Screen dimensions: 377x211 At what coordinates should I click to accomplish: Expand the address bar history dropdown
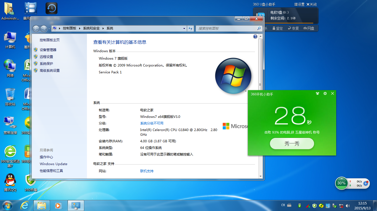coord(184,28)
